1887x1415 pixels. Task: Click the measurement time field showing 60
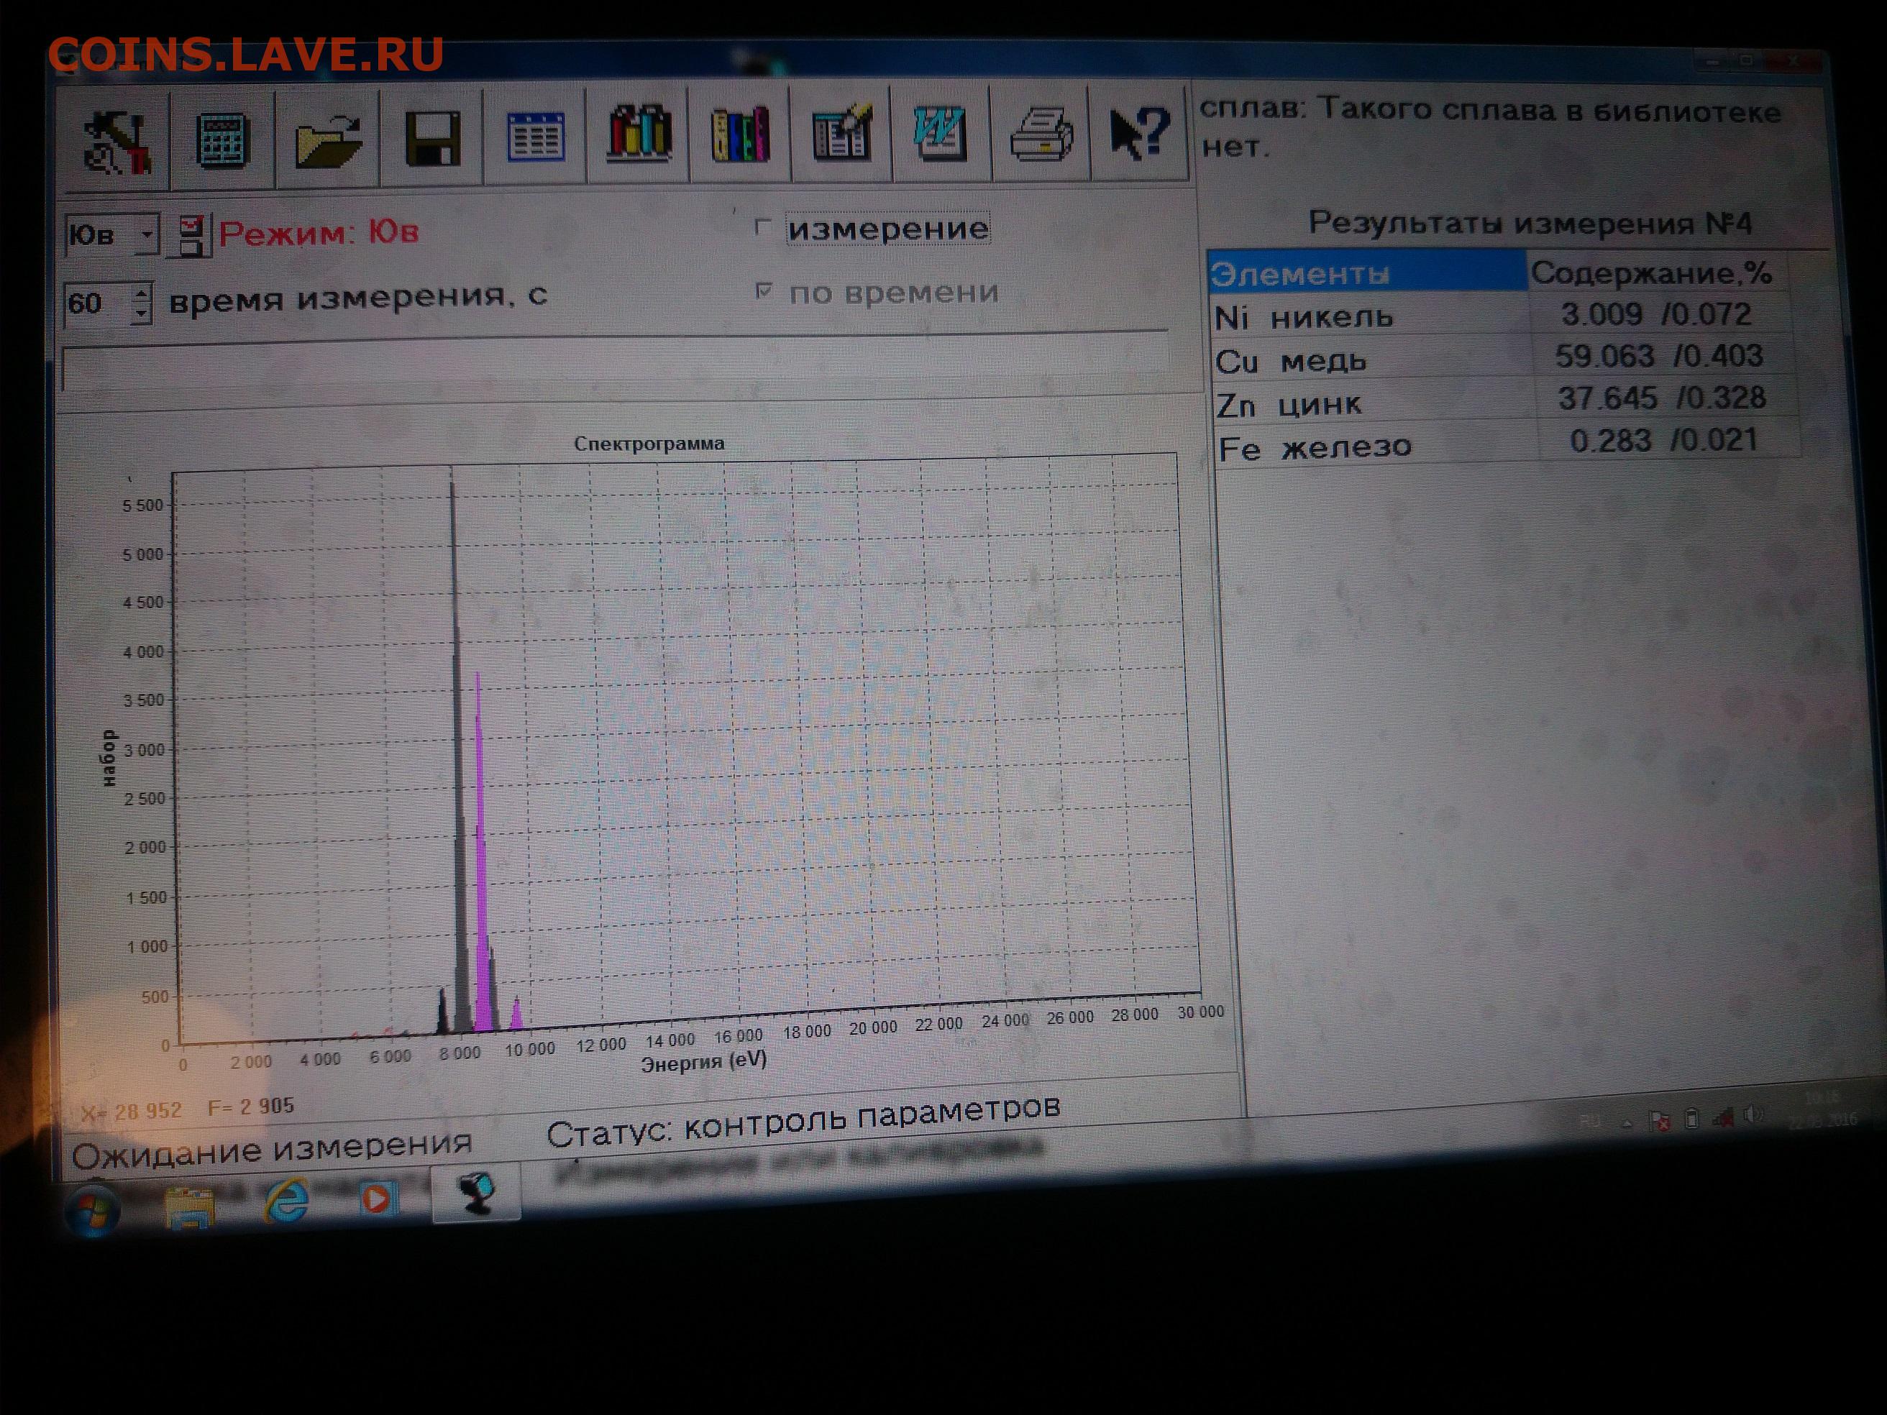coord(97,303)
